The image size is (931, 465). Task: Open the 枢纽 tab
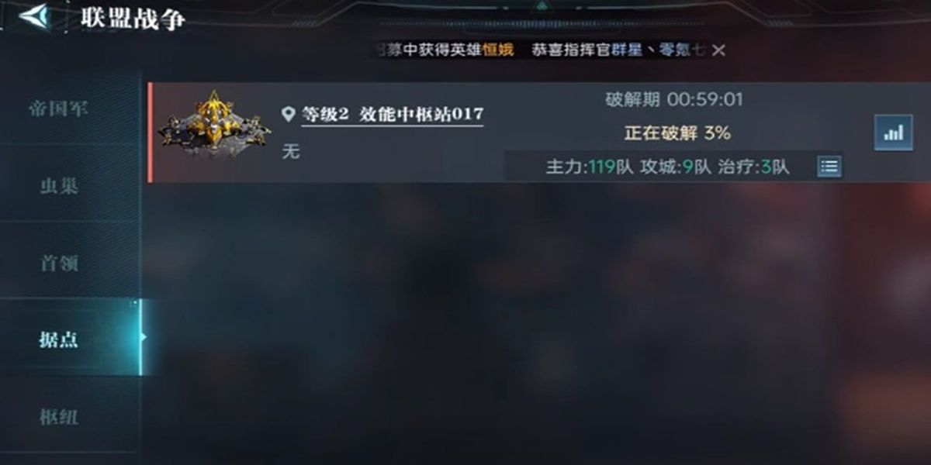60,417
